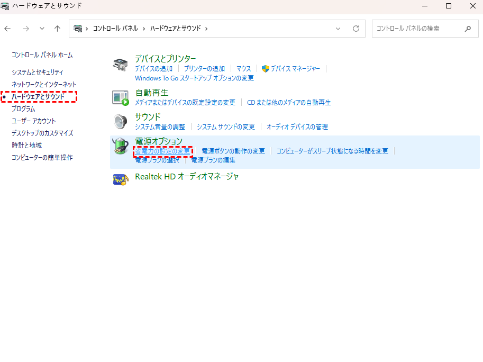The height and width of the screenshot is (362, 483).
Task: Open デバイス マネージャー link
Action: click(295, 68)
